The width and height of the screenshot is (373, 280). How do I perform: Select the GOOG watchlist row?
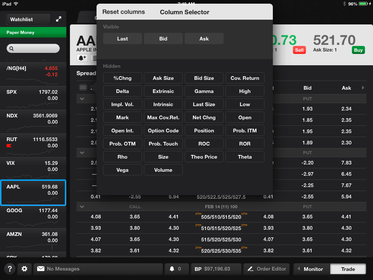[33, 217]
